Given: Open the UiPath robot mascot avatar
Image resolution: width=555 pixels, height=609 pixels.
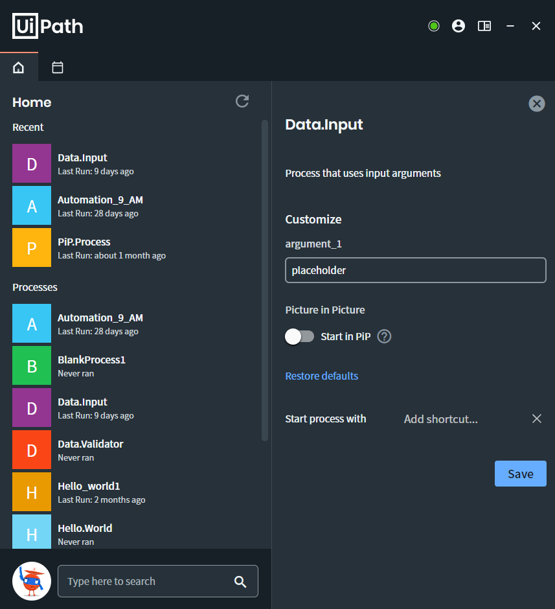Looking at the screenshot, I should coord(32,581).
